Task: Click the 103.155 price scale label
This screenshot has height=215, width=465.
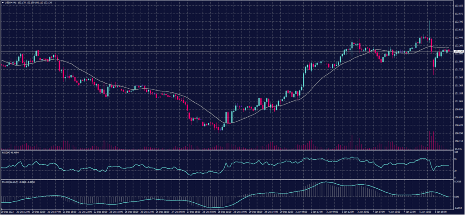Action: pos(458,6)
